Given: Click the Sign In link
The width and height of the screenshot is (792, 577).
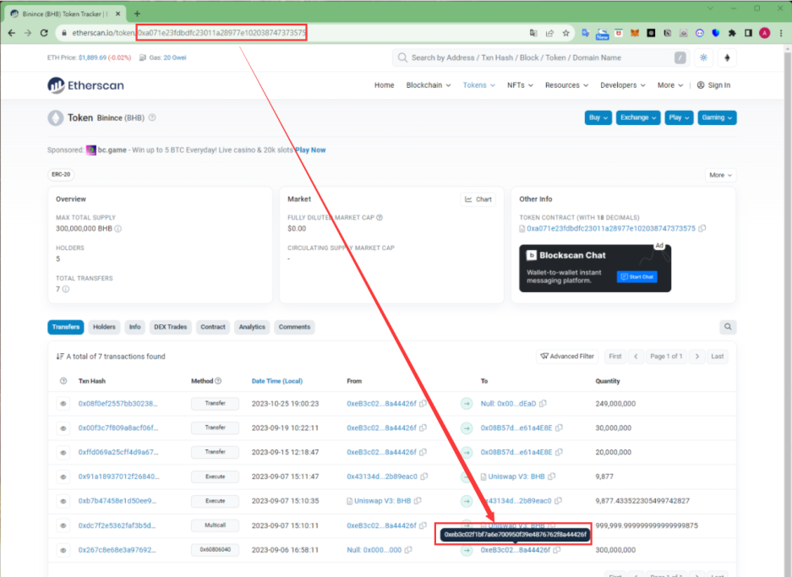Looking at the screenshot, I should point(713,85).
